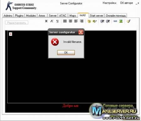
Task: Toggle underline formatting Ч icon
Action: pyautogui.click(x=57, y=21)
